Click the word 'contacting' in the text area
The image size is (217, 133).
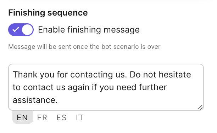tap(91, 75)
